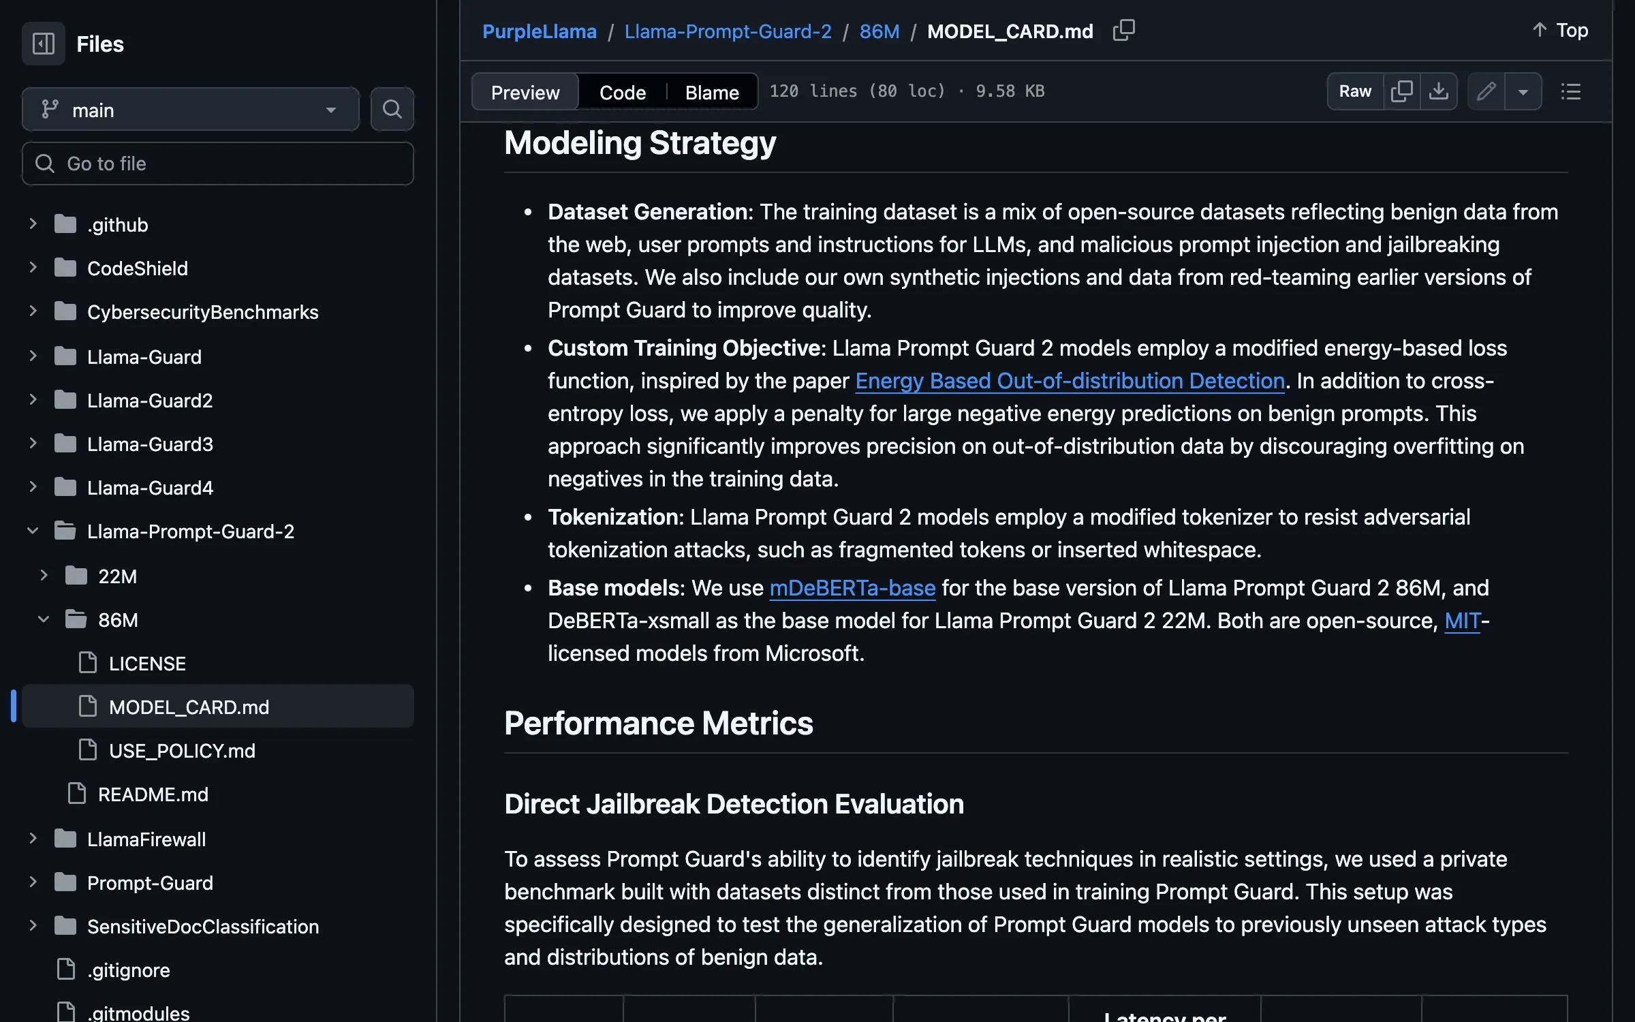Expand the Prompt-Guard folder chevron
Viewport: 1635px width, 1022px height.
point(33,882)
